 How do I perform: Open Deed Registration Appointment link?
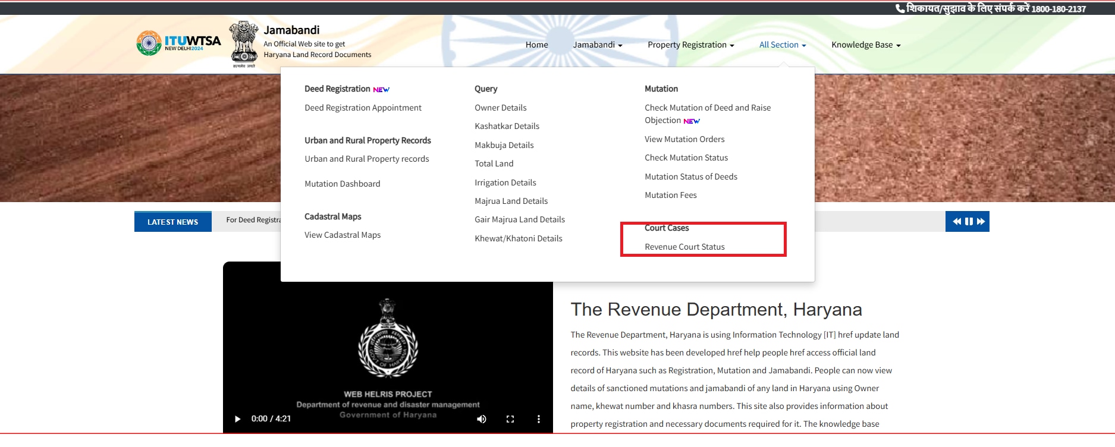coord(363,108)
